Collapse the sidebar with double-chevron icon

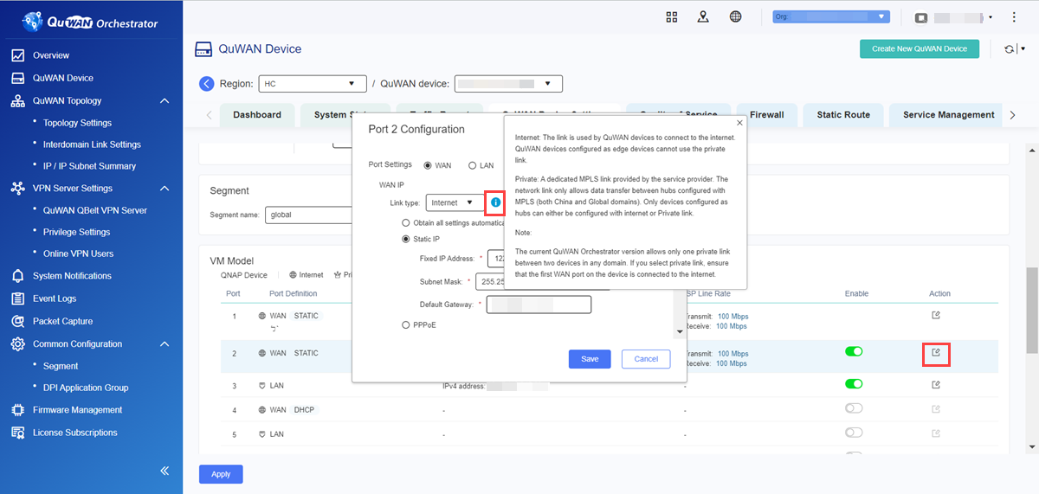coord(165,472)
